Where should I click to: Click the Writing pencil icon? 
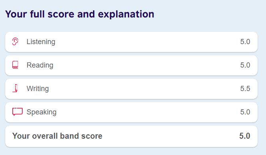point(15,88)
